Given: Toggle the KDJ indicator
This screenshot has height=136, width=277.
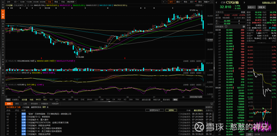Looking at the screenshot, I should 45,100.
